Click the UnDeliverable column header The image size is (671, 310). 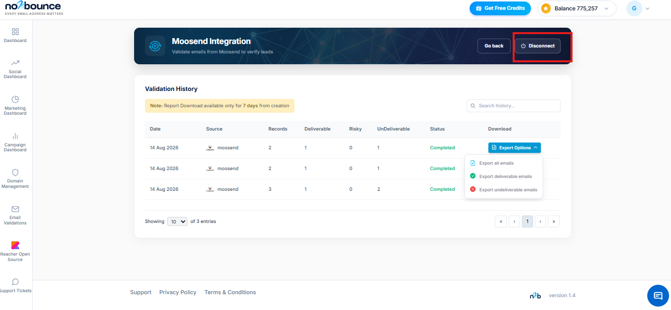tap(393, 129)
